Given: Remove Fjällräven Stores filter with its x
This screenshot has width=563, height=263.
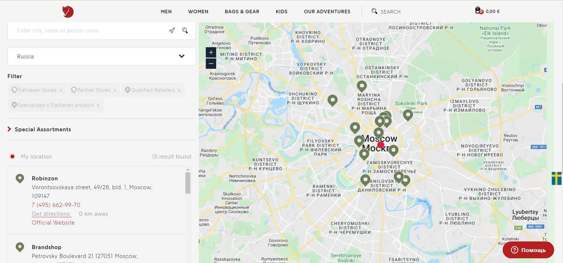Looking at the screenshot, I should pos(61,90).
